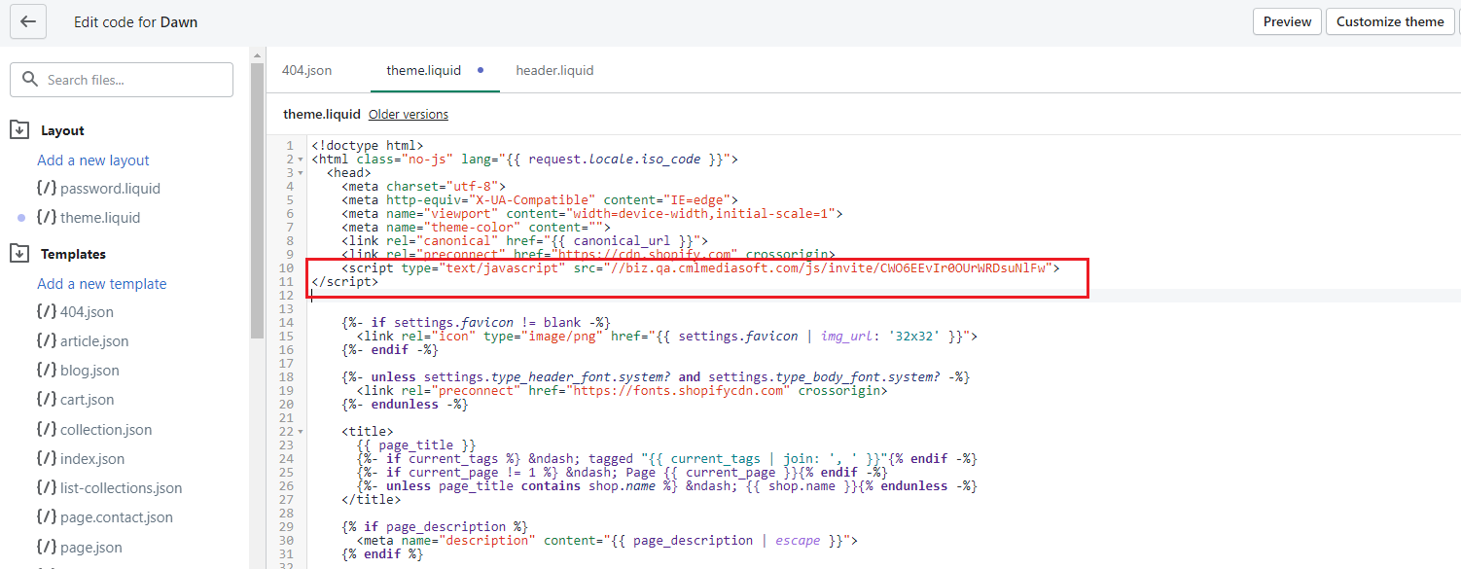
Task: Click Add a new layout link
Action: [x=93, y=160]
